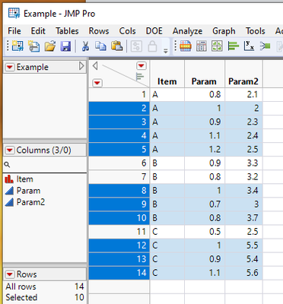Click the New Data Table toolbar icon
Image resolution: width=283 pixels, height=304 pixels.
pyautogui.click(x=17, y=46)
